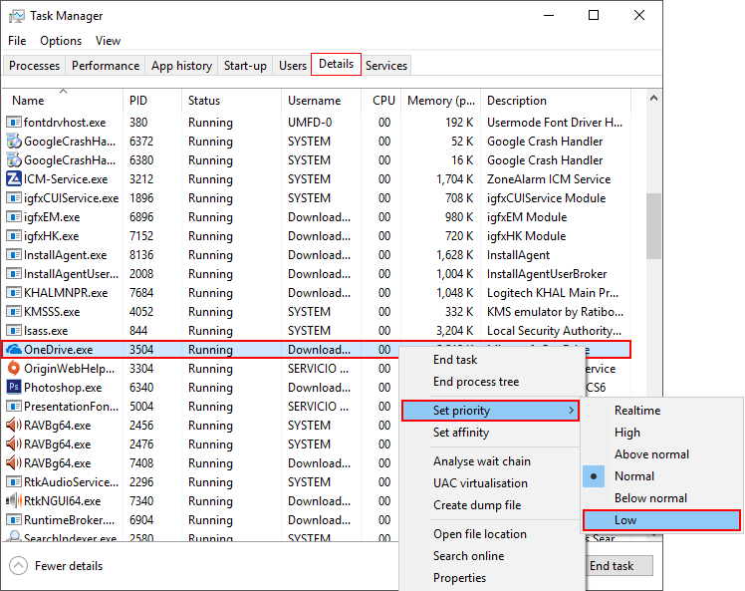Choose Analyse wait chain
Screen dimensions: 745x591
pyautogui.click(x=490, y=461)
